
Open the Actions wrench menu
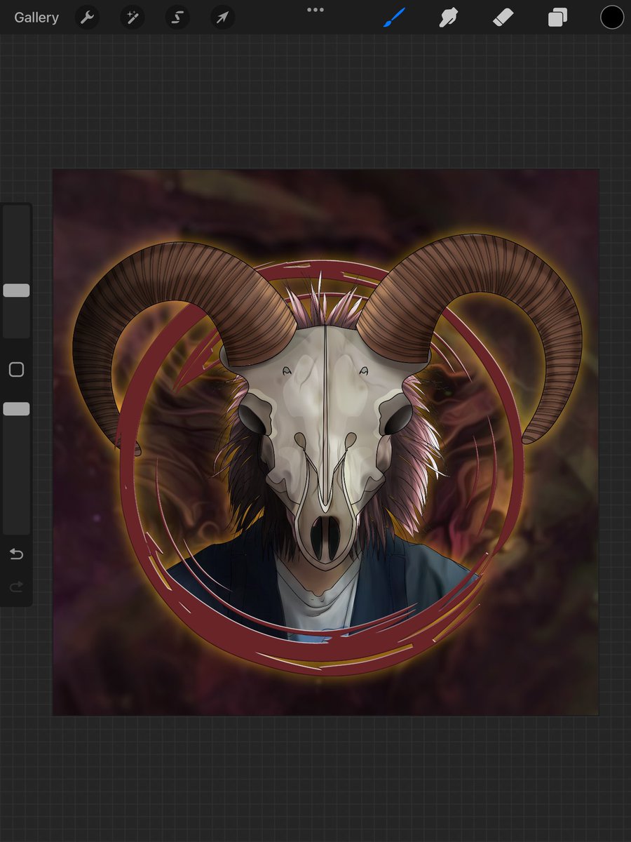[88, 18]
